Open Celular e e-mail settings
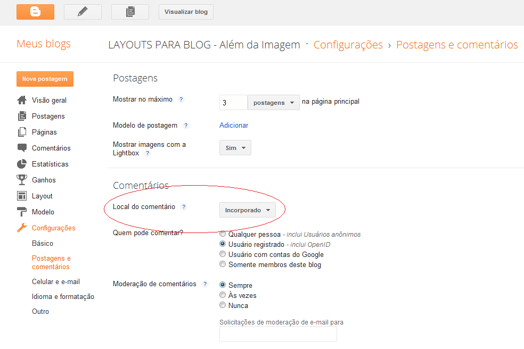Image resolution: width=524 pixels, height=349 pixels. 56,281
